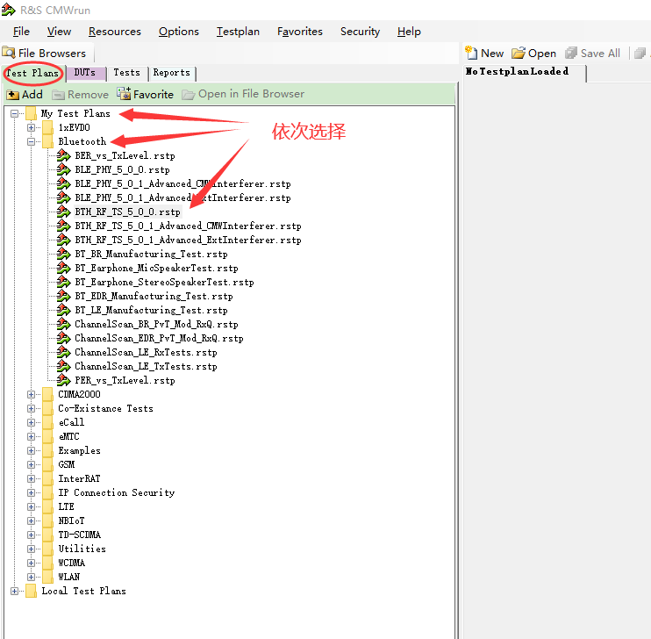Click the BT_LE_Manufacturing_Test.rstp file icon
The image size is (651, 639).
[x=63, y=310]
